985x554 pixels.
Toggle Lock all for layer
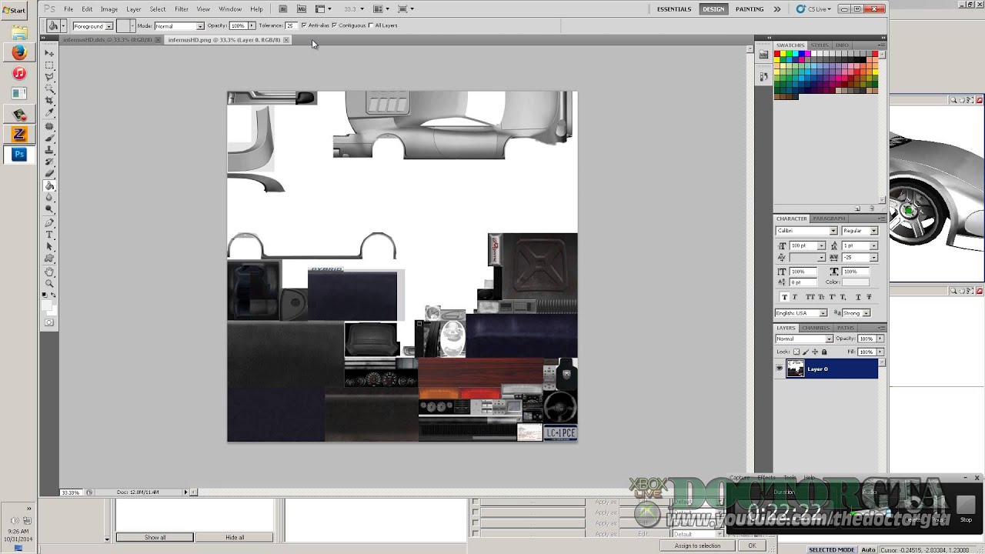tap(824, 352)
